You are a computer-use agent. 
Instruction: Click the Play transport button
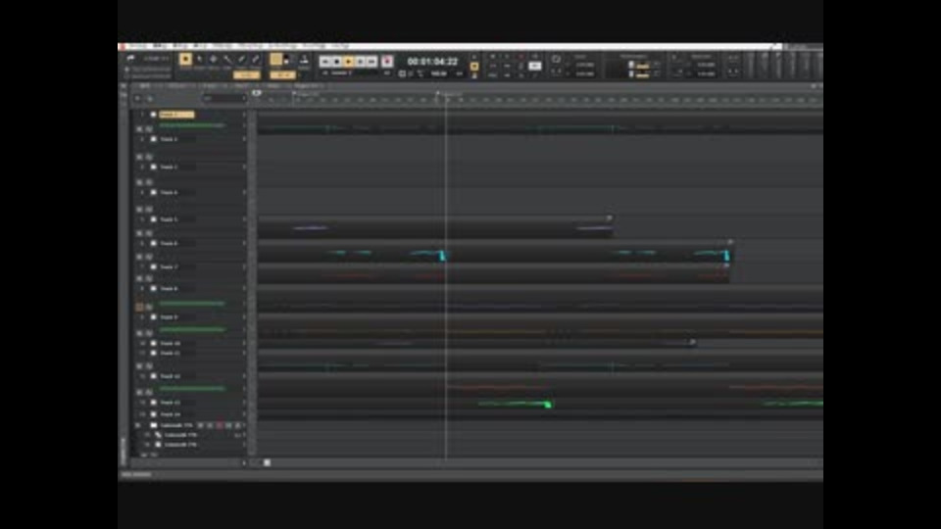point(349,61)
